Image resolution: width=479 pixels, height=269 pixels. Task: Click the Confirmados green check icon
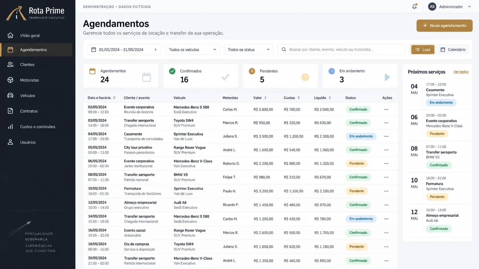(x=172, y=71)
